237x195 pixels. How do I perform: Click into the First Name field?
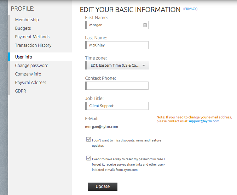point(113,25)
